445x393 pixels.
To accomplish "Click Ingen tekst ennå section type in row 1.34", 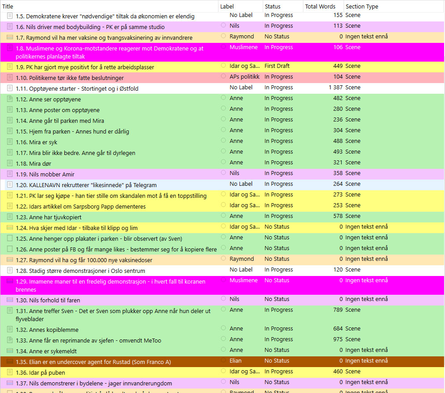I will 366,350.
